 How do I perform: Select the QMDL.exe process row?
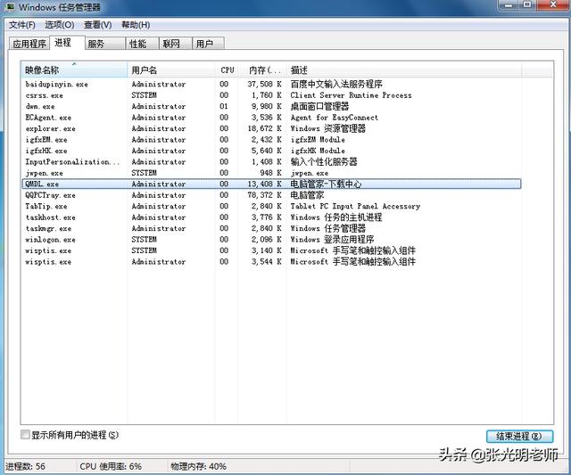click(271, 184)
